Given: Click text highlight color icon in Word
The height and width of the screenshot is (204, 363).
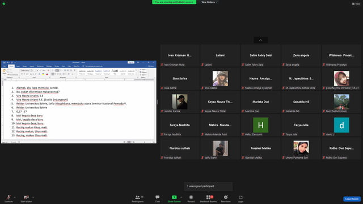Looking at the screenshot, I should click(x=43, y=74).
